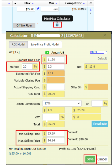
Task: Click the min price input field
Action: pos(50,9)
